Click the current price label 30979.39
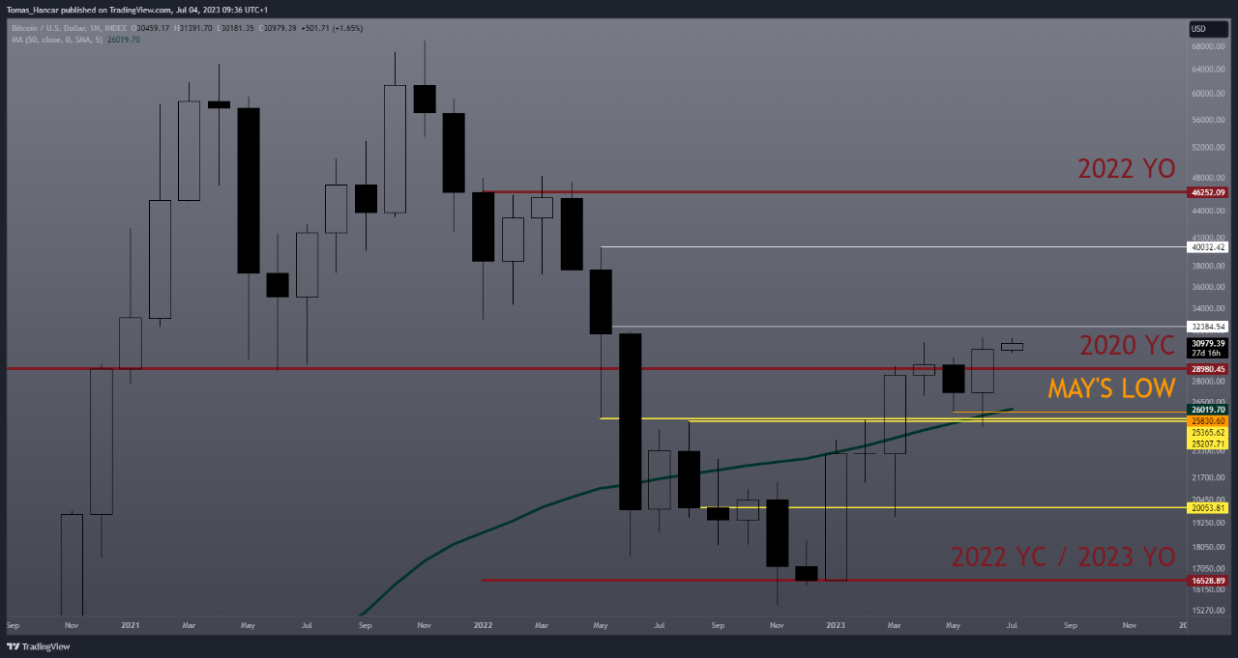The height and width of the screenshot is (658, 1238). click(1208, 343)
